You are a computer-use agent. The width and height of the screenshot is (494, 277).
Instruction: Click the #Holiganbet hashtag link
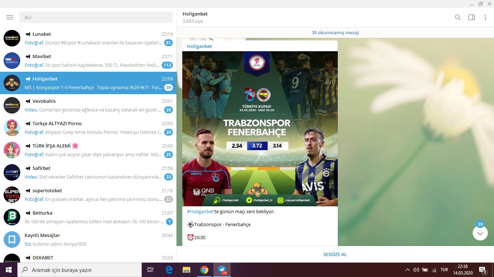coord(200,211)
